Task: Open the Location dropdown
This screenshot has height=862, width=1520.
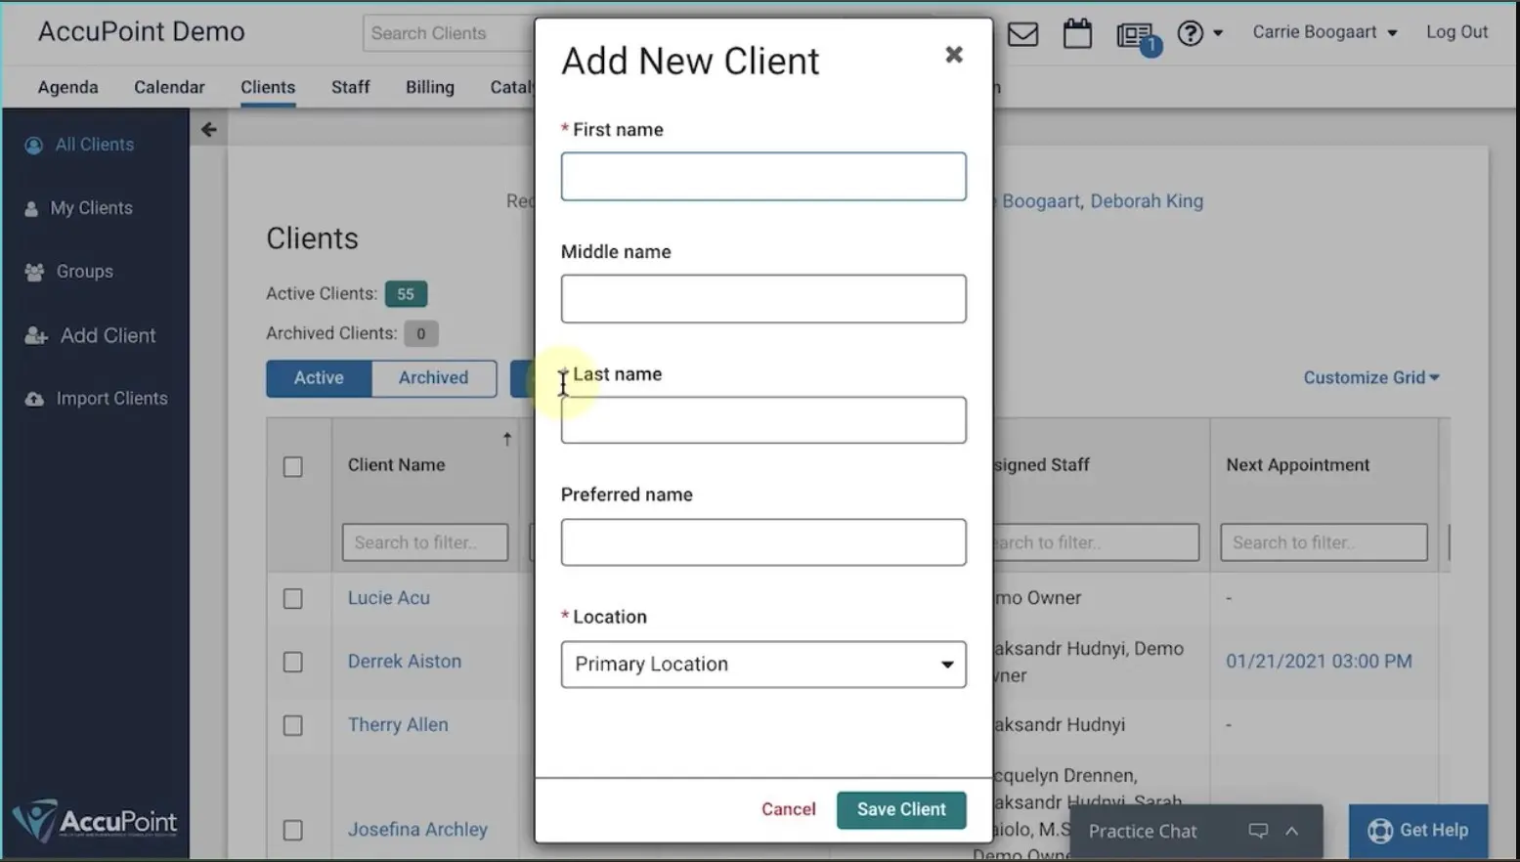Action: (762, 665)
